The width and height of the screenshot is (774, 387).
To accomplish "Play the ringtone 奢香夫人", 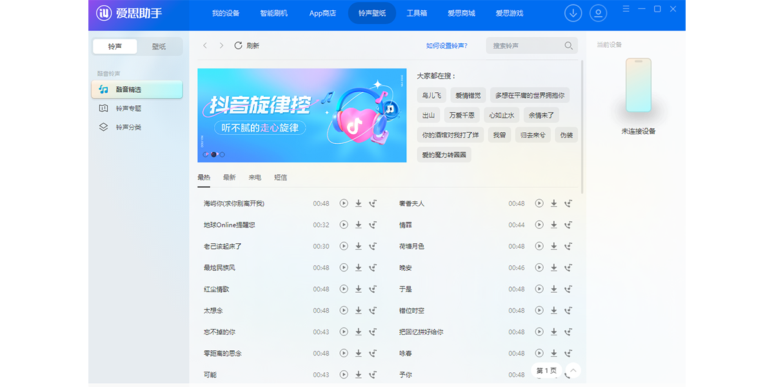I will [539, 203].
